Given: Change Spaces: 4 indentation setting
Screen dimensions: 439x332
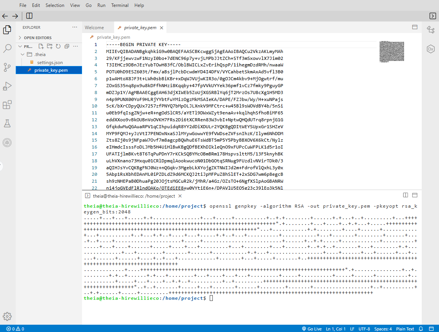Looking at the screenshot, I should [383, 329].
